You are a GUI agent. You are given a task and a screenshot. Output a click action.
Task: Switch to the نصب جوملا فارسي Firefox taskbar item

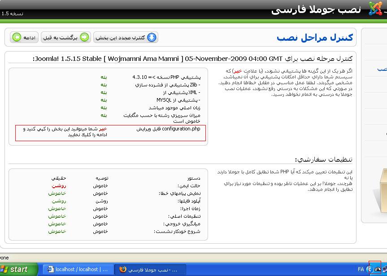(x=150, y=269)
